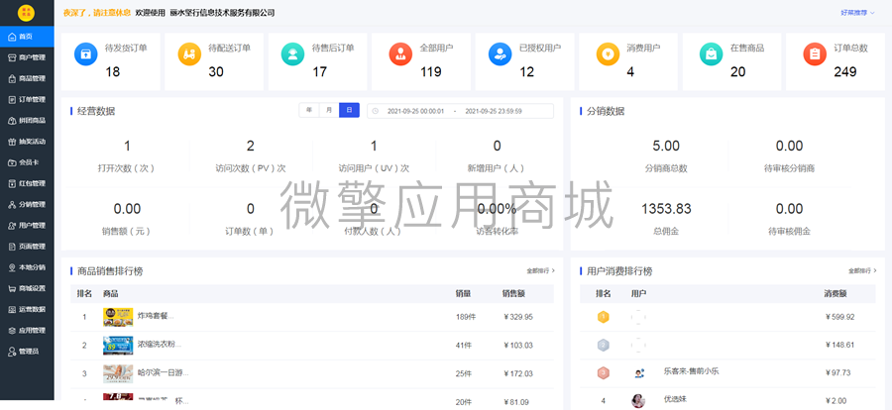Click the clock icon in date range
The width and height of the screenshot is (892, 410).
pyautogui.click(x=375, y=111)
